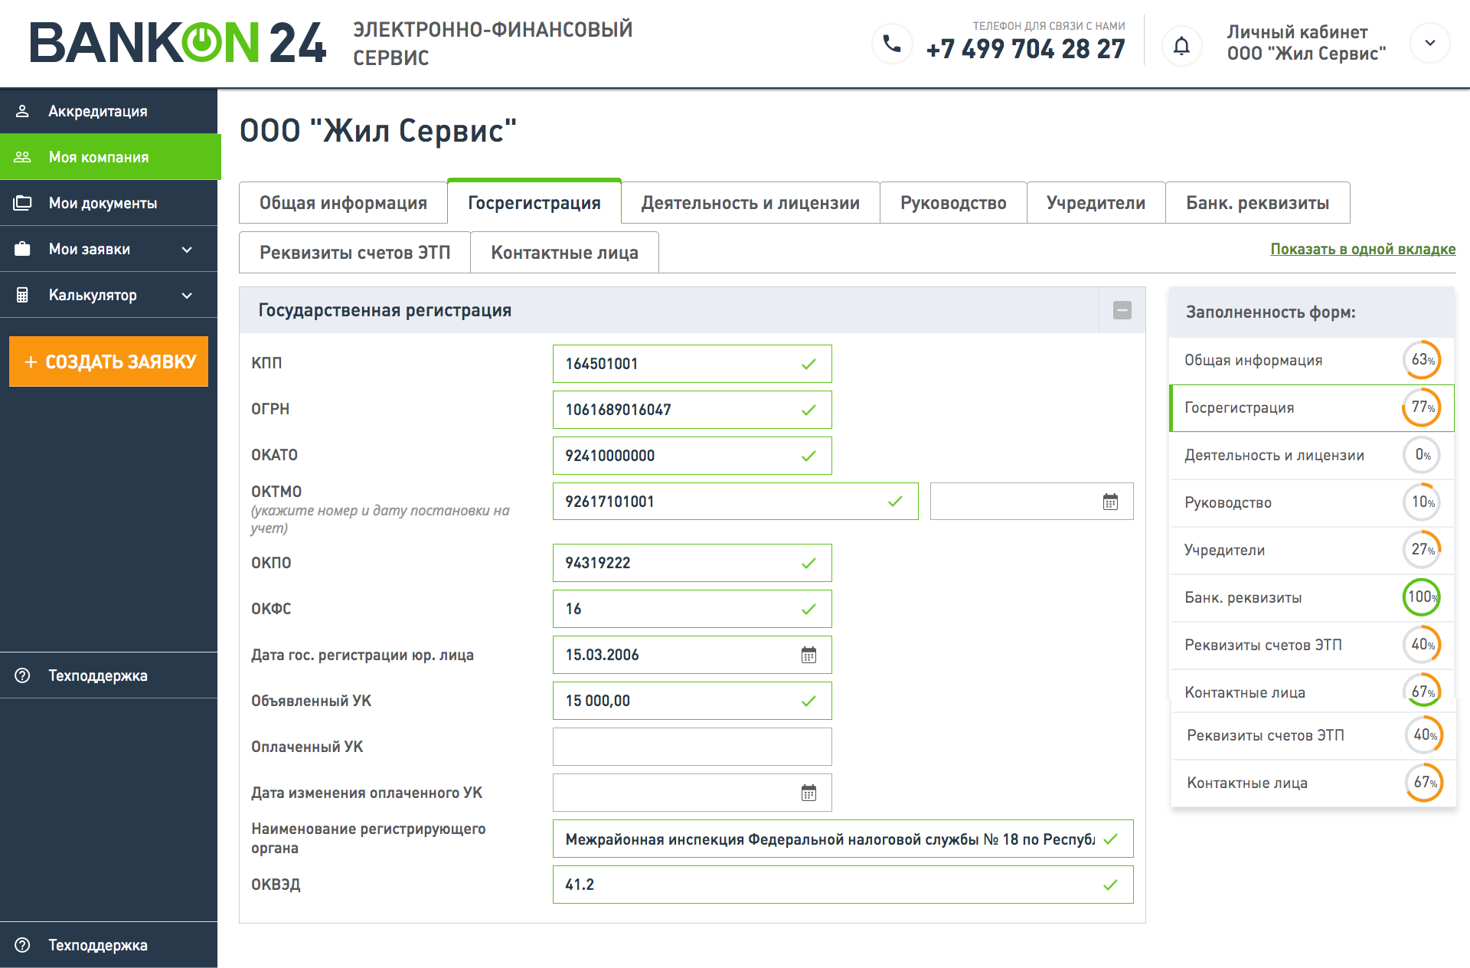Open calendar for Дата изменения оплаченного УК
The width and height of the screenshot is (1470, 968).
(x=808, y=793)
